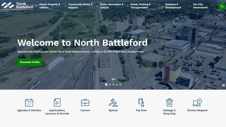Follow the Applications, Licences & Permits text link
Image resolution: width=226 pixels, height=127 pixels.
(57, 112)
